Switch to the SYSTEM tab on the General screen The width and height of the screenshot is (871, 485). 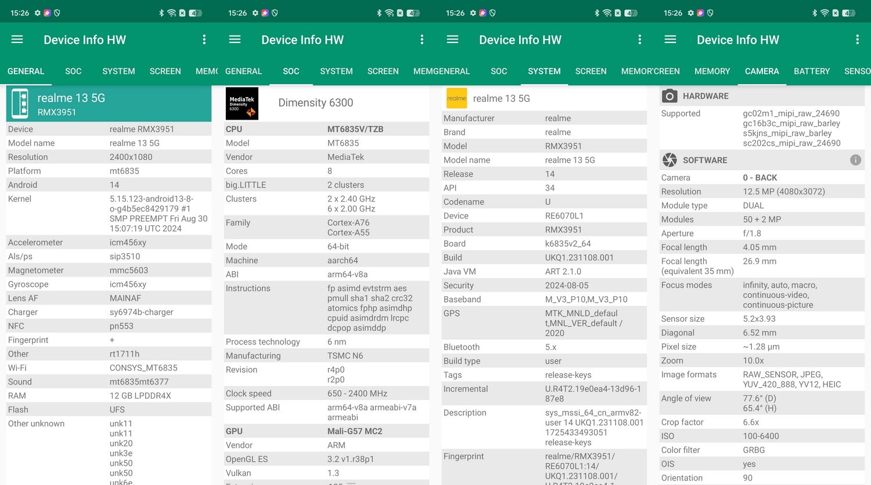click(118, 71)
